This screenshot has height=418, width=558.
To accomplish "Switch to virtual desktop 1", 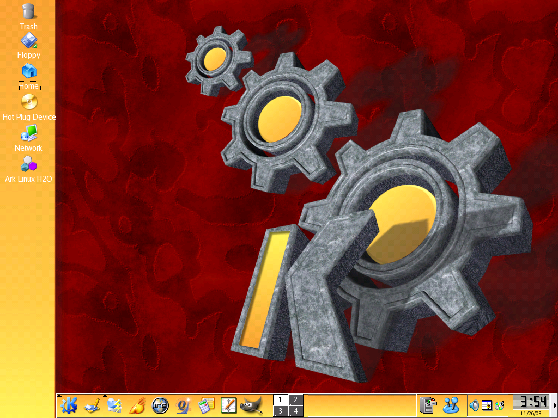I will coord(281,400).
